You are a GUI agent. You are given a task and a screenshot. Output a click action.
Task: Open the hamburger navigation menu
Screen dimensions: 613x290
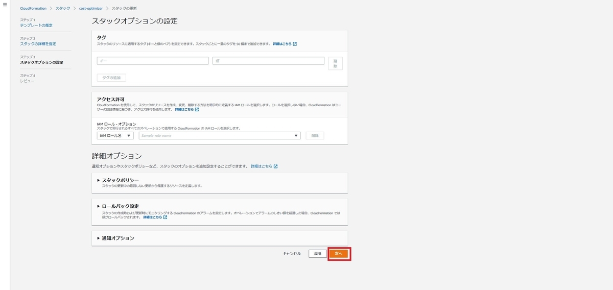coord(5,5)
